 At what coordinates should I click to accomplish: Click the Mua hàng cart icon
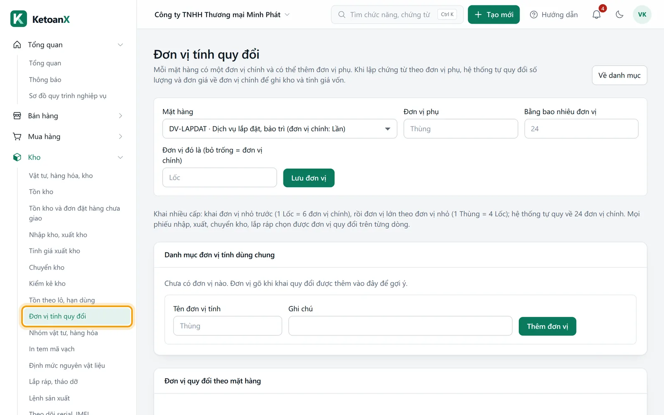17,137
